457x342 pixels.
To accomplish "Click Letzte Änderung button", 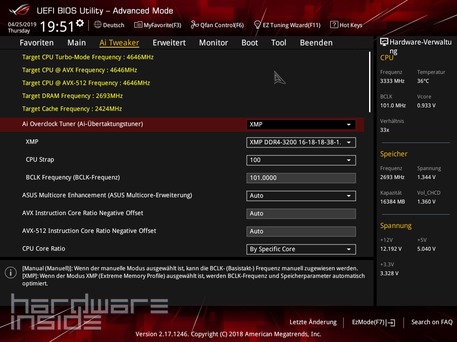I will 313,322.
